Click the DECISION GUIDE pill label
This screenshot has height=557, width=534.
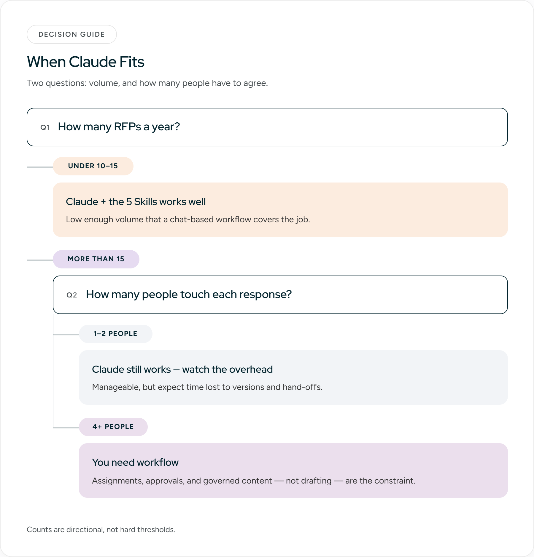point(71,34)
